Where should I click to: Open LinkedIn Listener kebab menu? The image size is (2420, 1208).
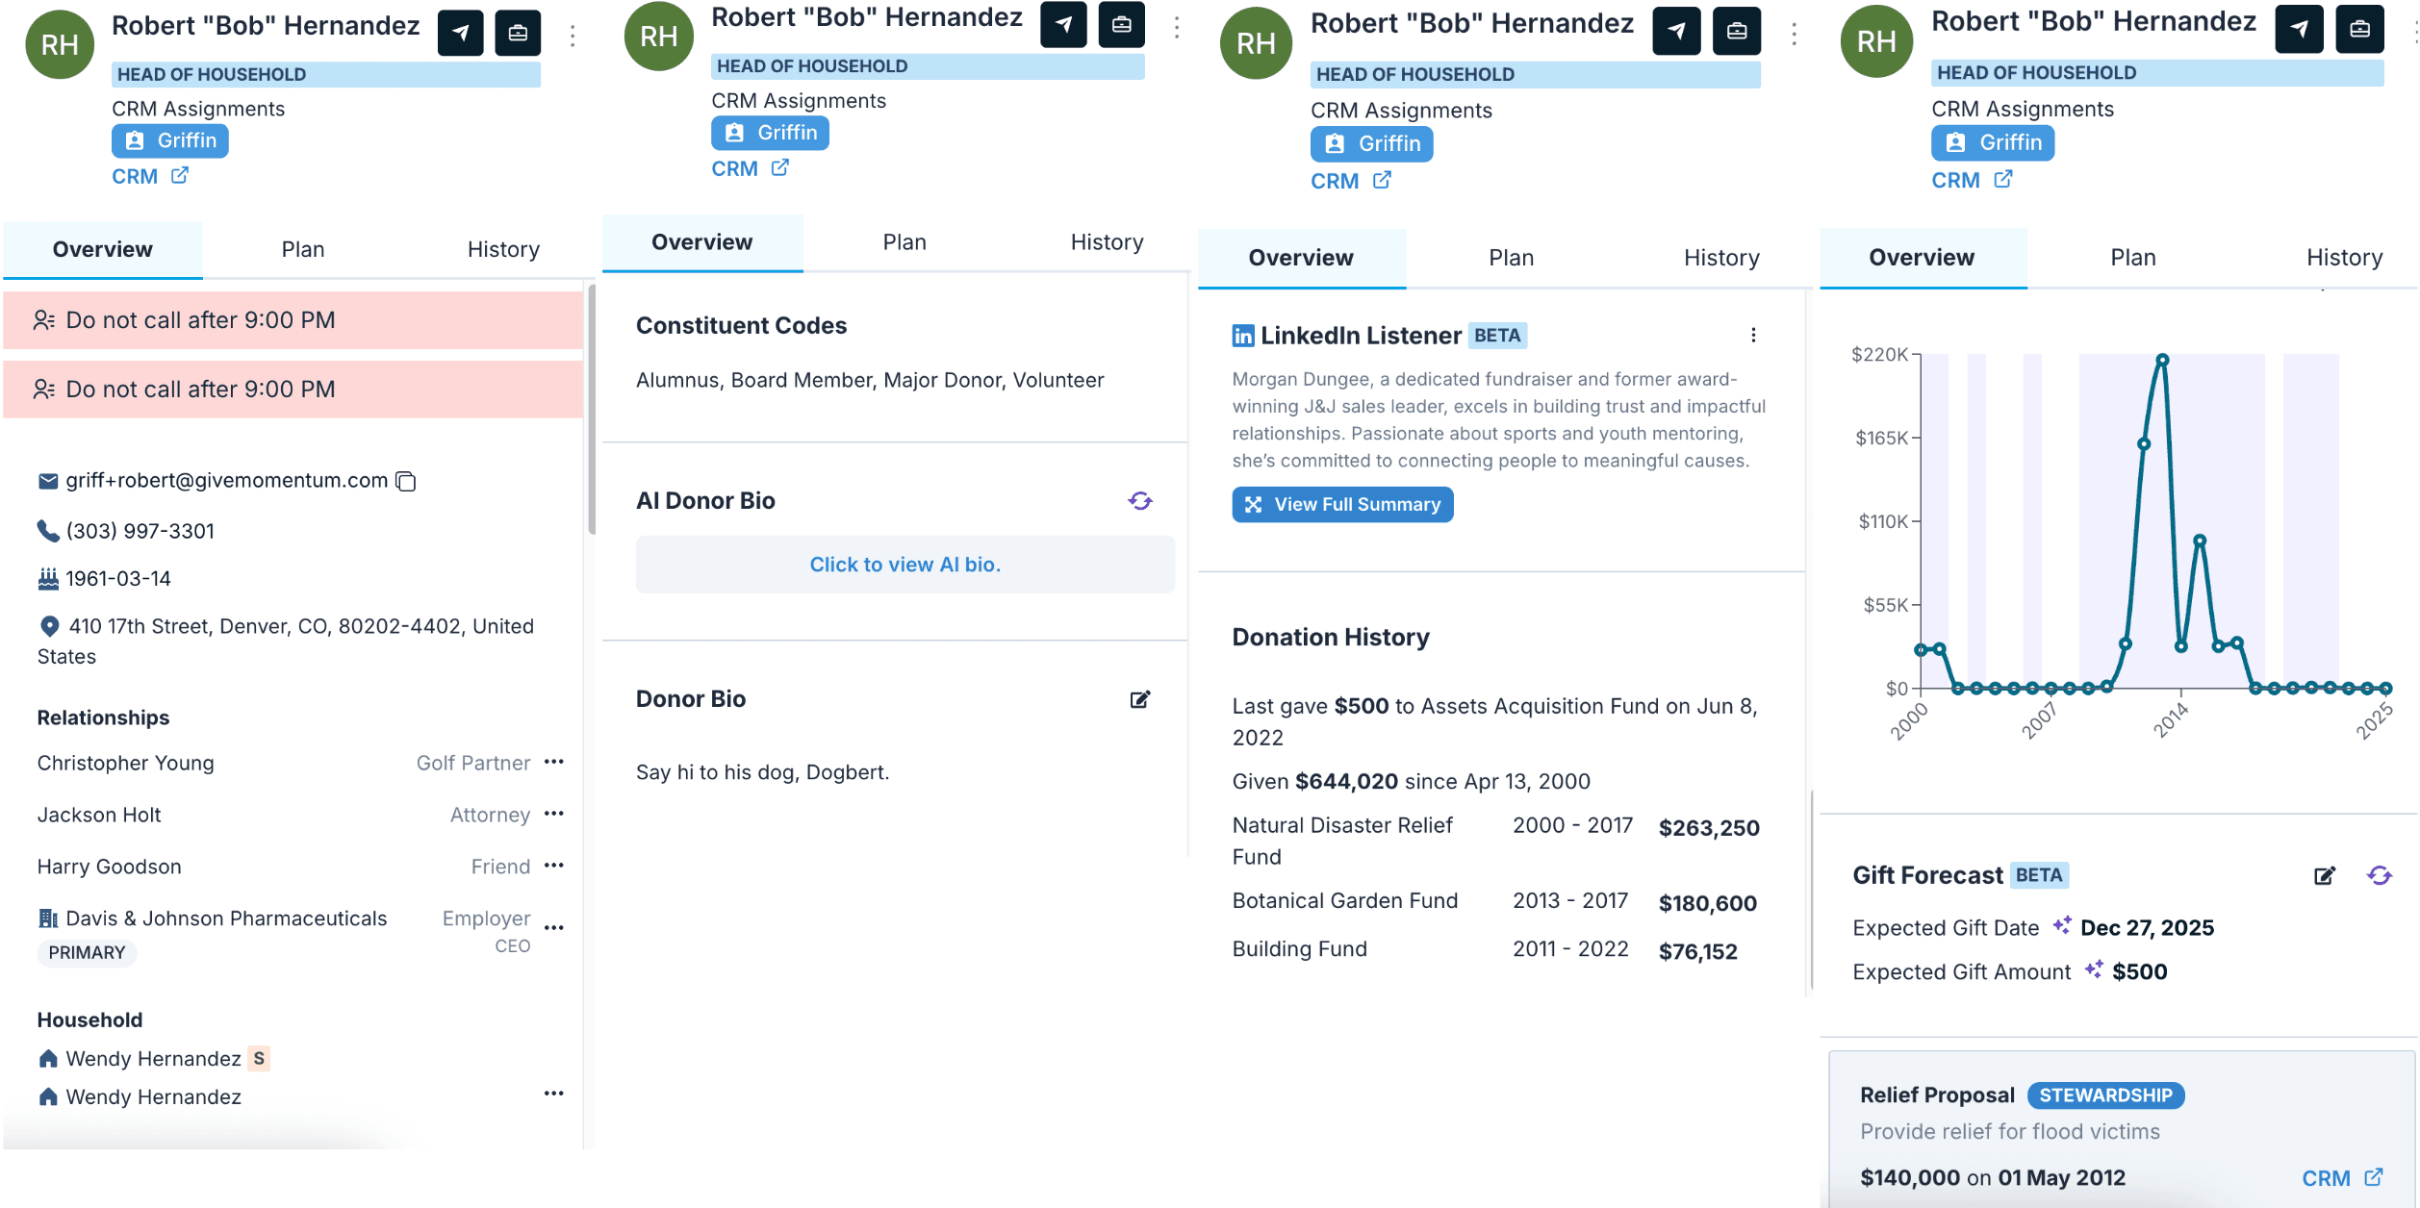coord(1753,335)
